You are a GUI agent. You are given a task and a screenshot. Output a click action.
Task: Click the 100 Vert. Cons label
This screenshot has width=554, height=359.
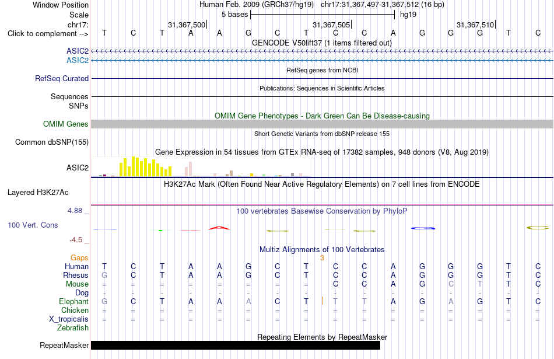click(x=33, y=225)
